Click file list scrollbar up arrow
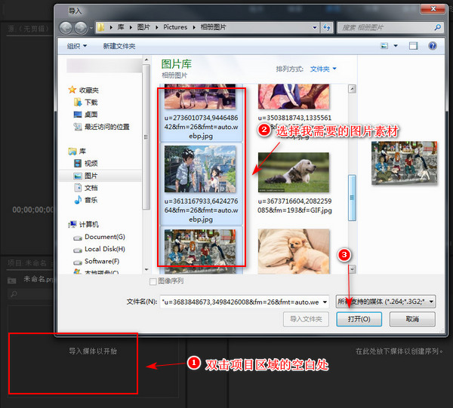Screen dimensions: 453x408 tap(352, 88)
